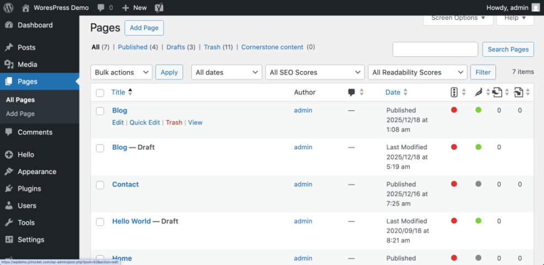Check the box for published Blog page
The width and height of the screenshot is (544, 265).
click(x=100, y=111)
